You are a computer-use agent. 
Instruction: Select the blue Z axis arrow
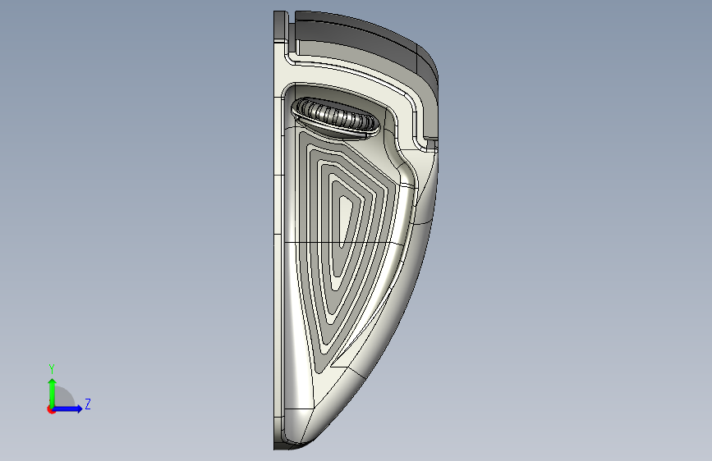click(x=67, y=409)
